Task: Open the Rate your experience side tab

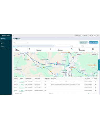Action: 99,65
